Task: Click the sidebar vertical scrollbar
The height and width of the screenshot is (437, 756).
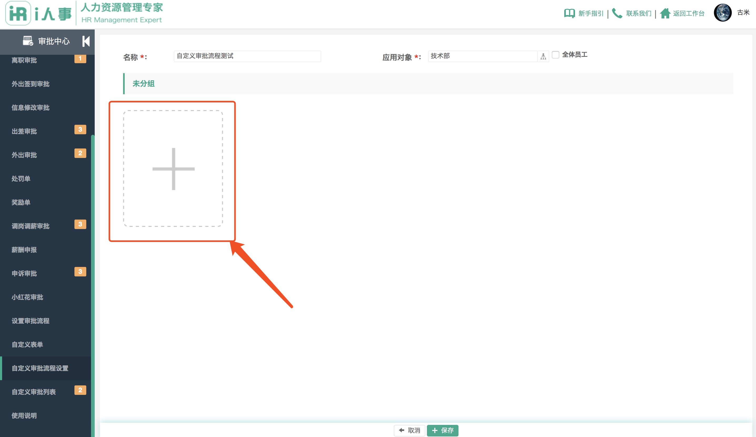Action: (x=93, y=285)
